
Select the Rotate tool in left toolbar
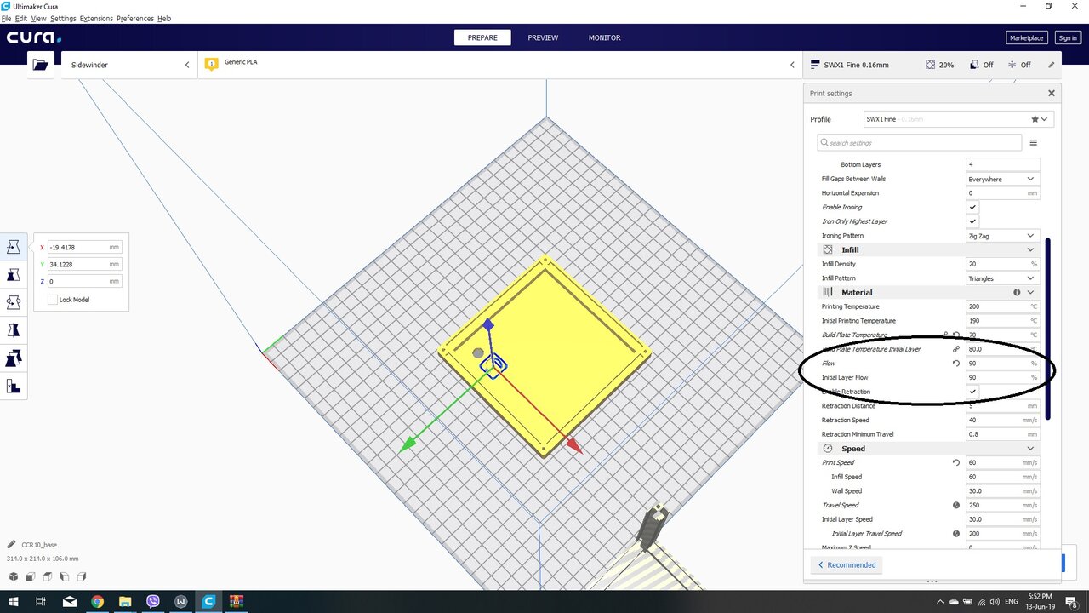click(x=14, y=303)
